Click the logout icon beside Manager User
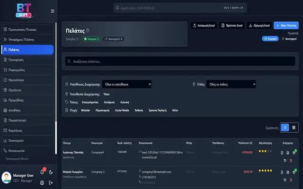 tap(50, 182)
